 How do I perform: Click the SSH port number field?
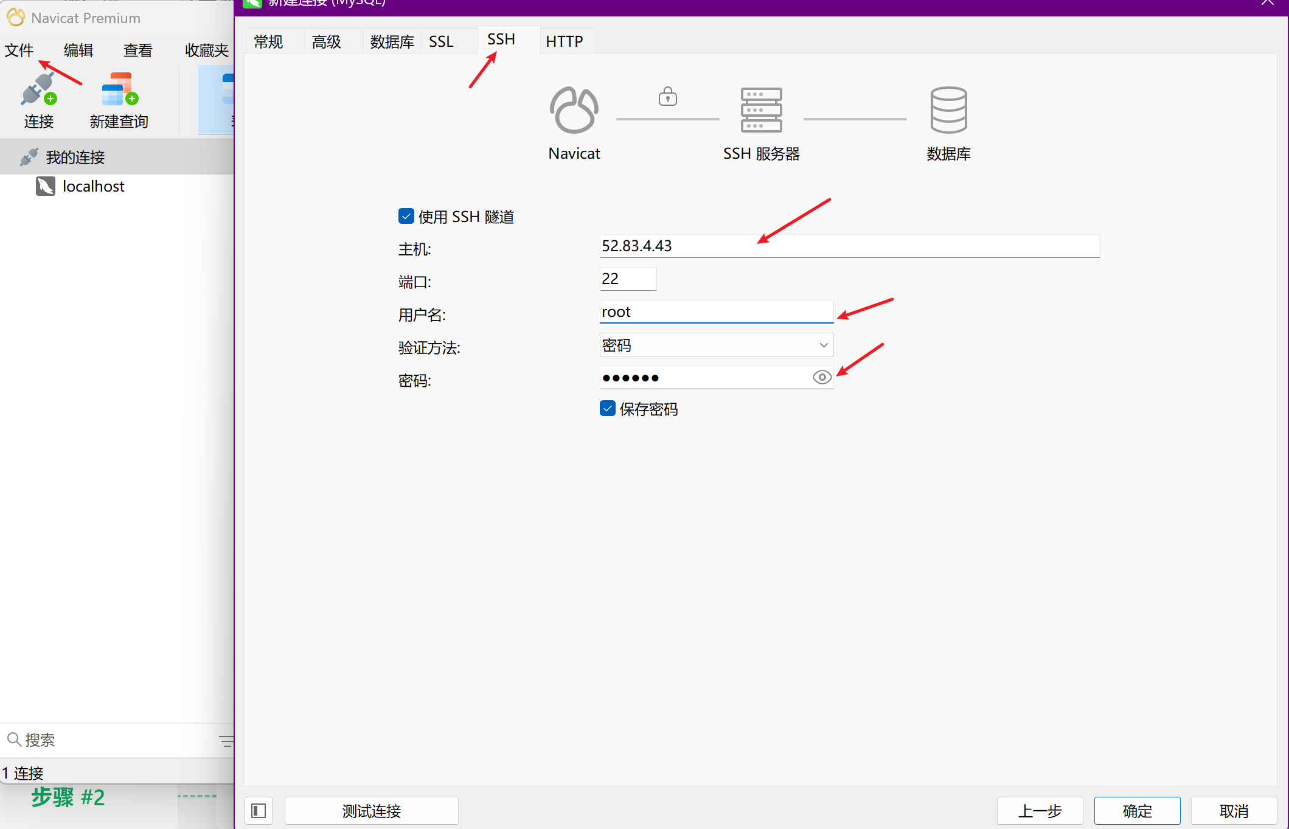click(x=627, y=279)
